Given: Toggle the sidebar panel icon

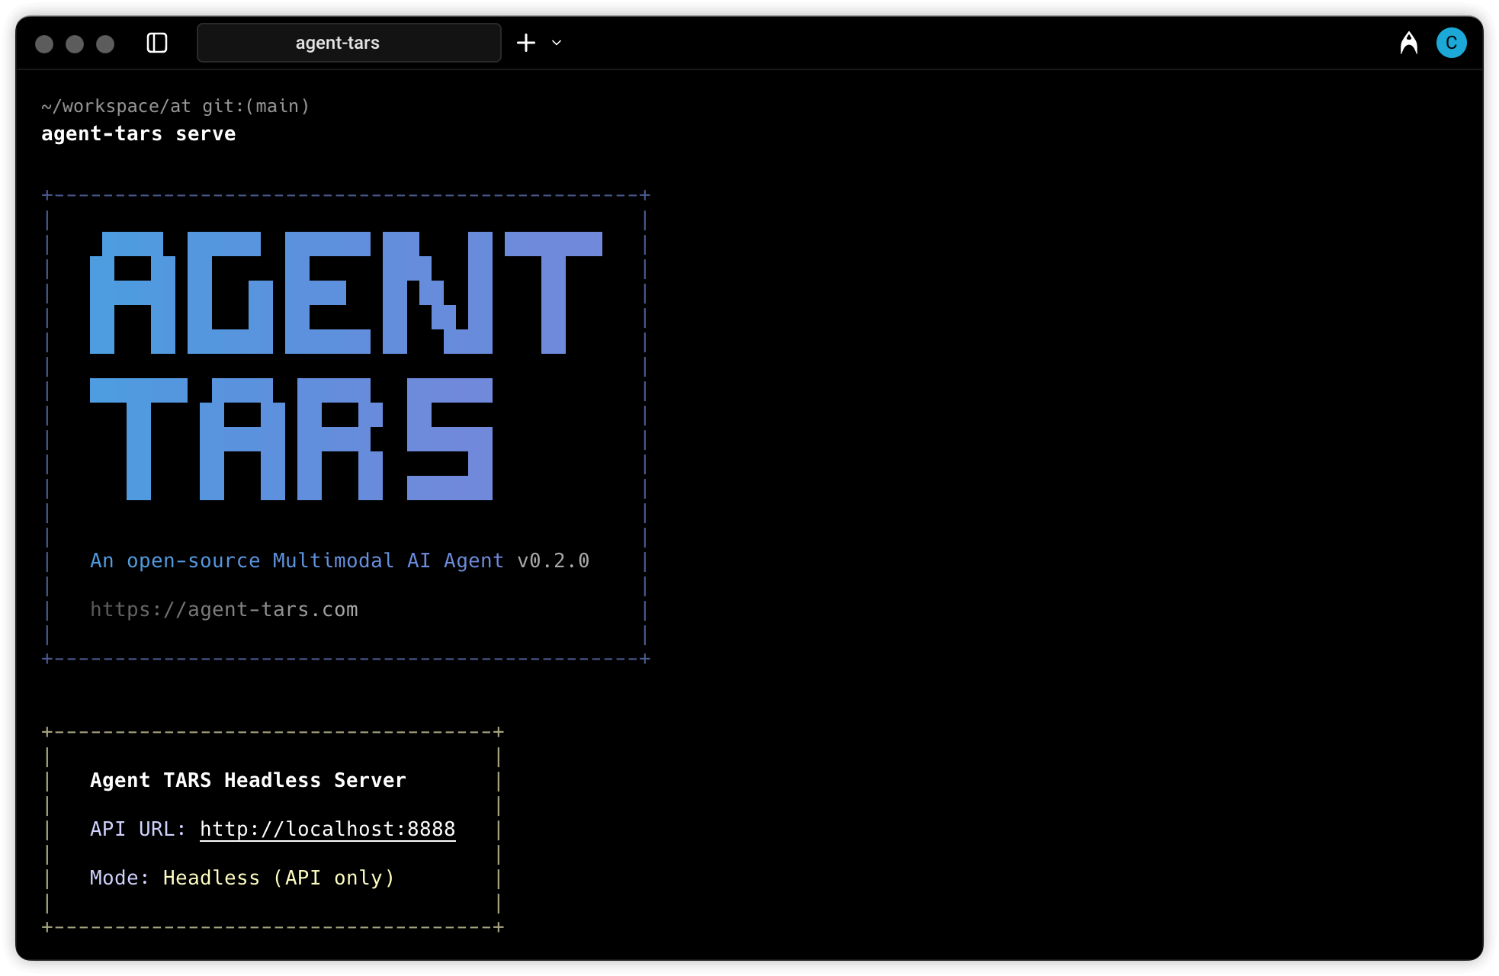Looking at the screenshot, I should (157, 43).
